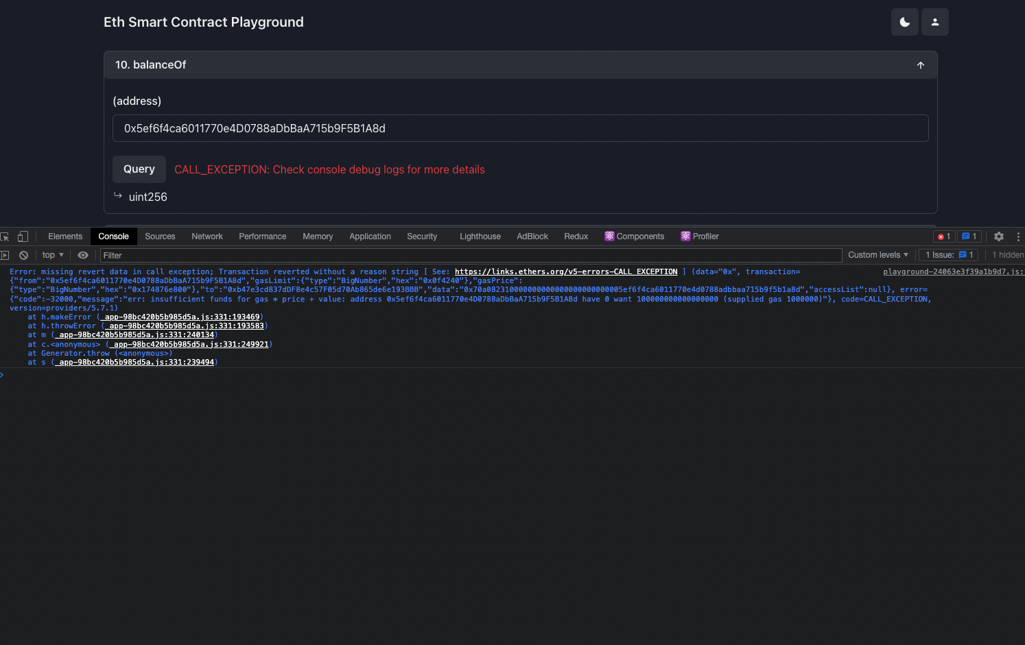Click the user profile icon top right
The width and height of the screenshot is (1025, 645).
tap(934, 21)
